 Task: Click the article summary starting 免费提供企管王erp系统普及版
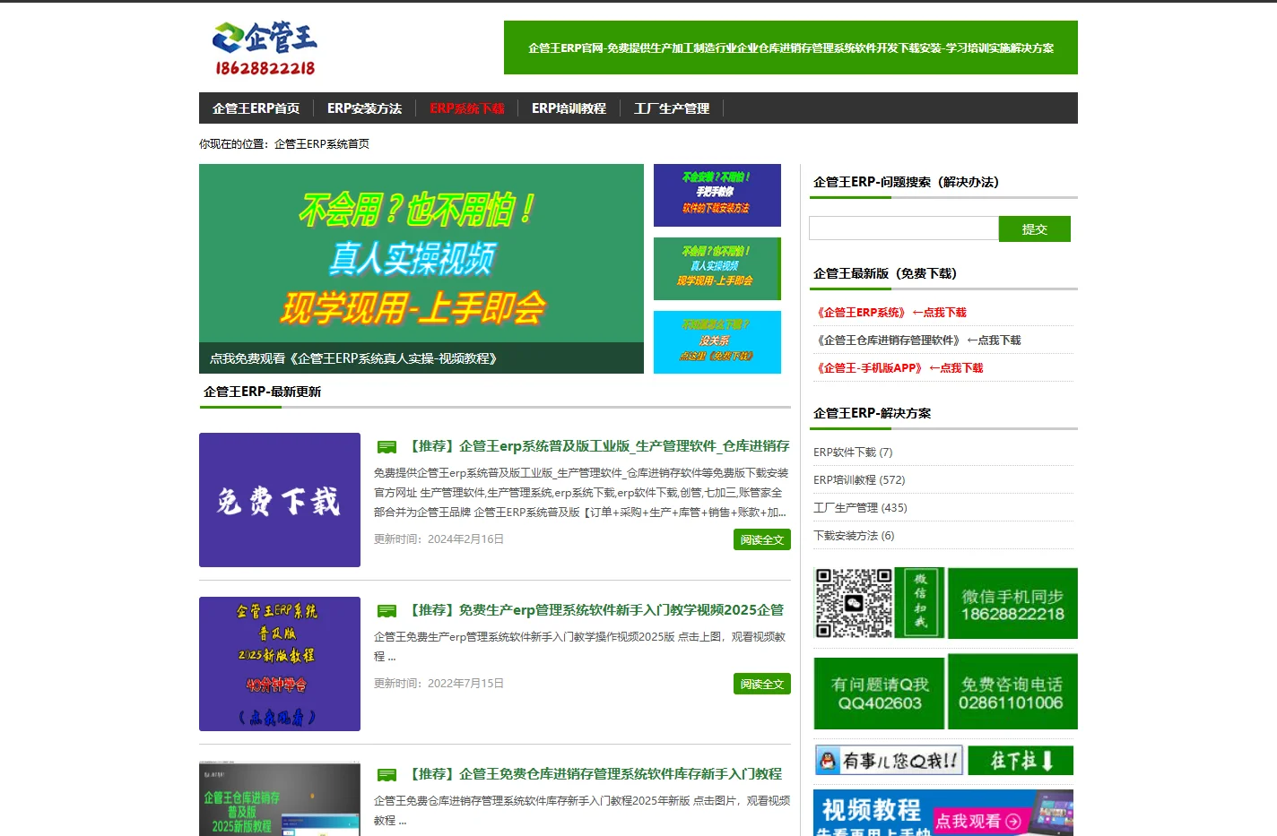[x=581, y=493]
